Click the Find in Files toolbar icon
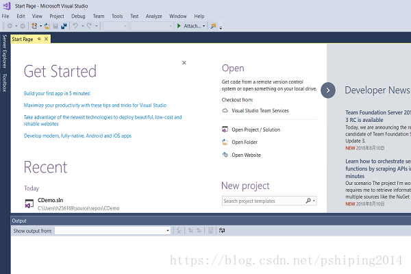Viewport: 411px width, 274px height. pyautogui.click(x=213, y=26)
